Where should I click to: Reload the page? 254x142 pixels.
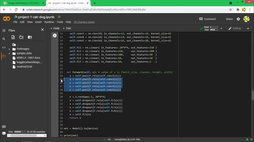16,9
